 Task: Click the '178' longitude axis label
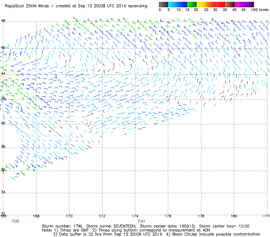click(x=201, y=216)
